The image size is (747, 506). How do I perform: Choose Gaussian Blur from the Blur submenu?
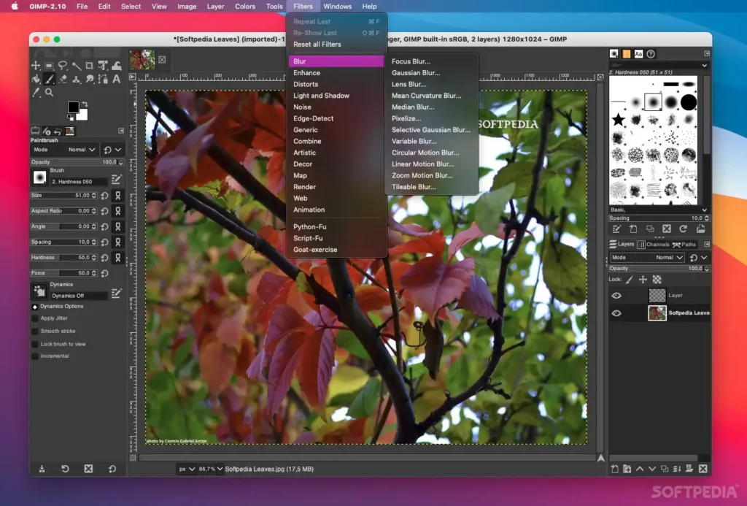pos(415,73)
